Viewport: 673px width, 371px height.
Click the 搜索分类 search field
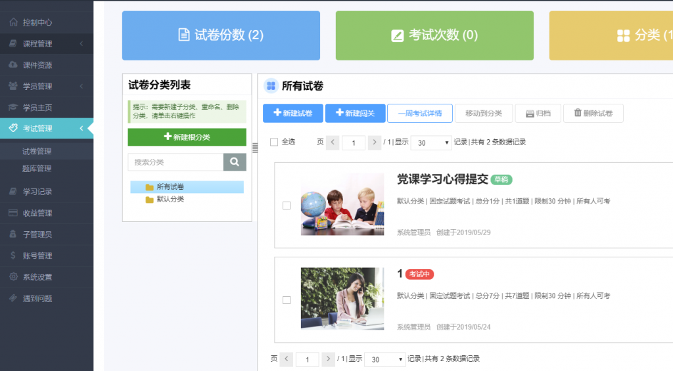click(x=175, y=162)
